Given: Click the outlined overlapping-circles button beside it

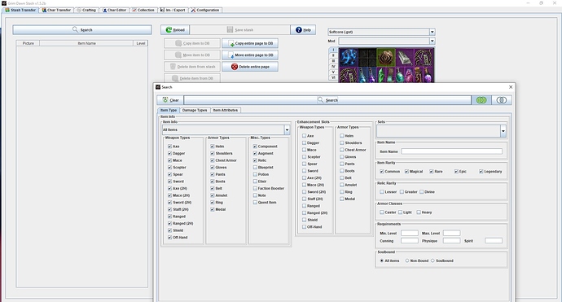Looking at the screenshot, I should pos(502,100).
